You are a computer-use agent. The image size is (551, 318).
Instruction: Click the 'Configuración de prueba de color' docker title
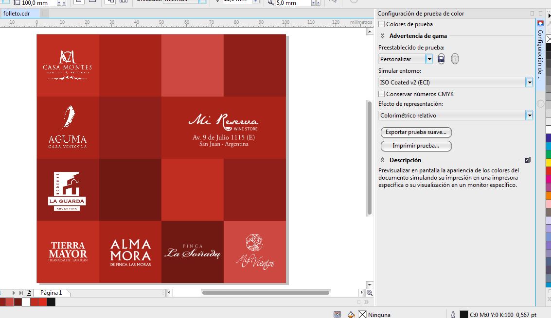coord(421,13)
